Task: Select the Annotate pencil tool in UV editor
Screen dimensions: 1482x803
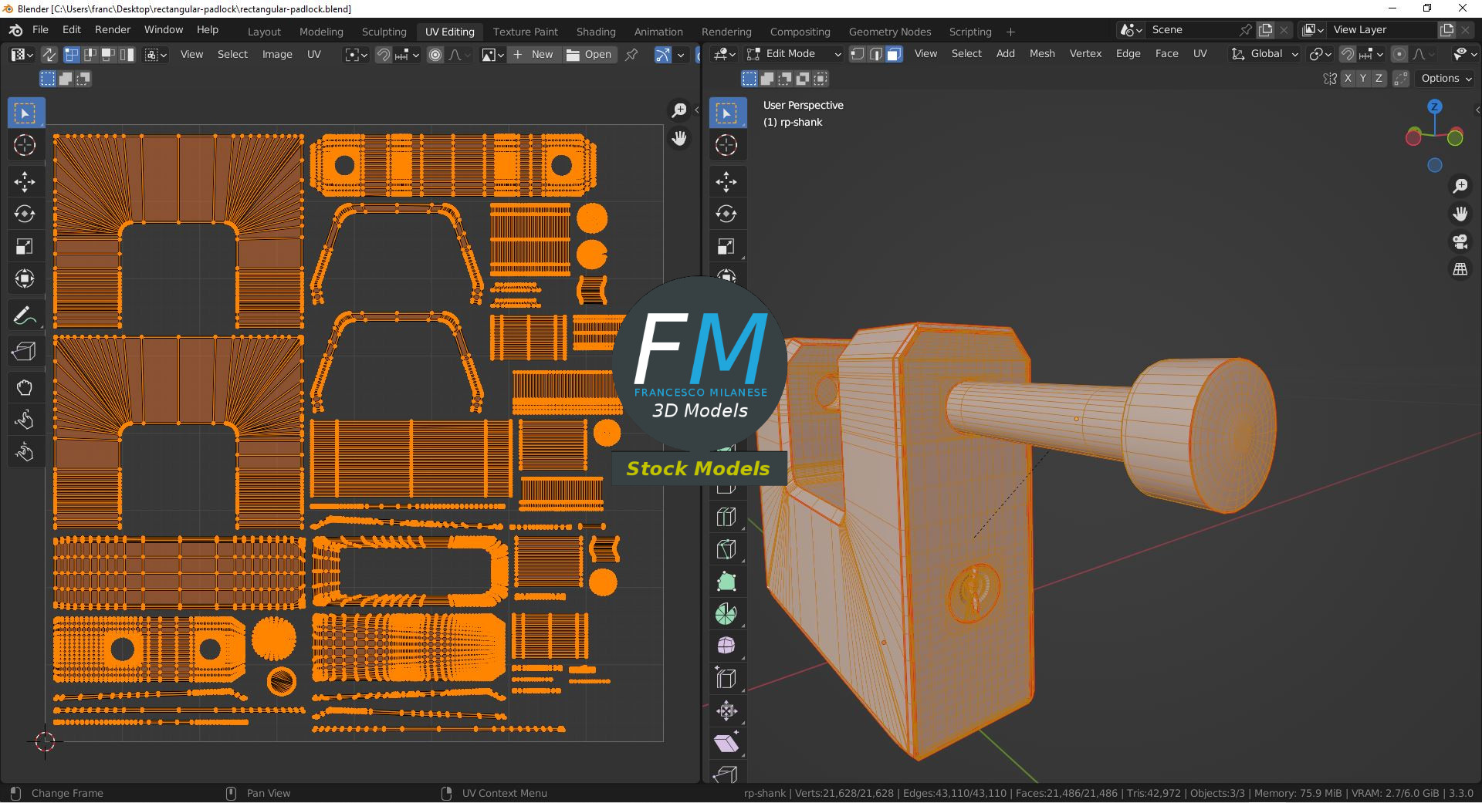Action: pos(25,315)
